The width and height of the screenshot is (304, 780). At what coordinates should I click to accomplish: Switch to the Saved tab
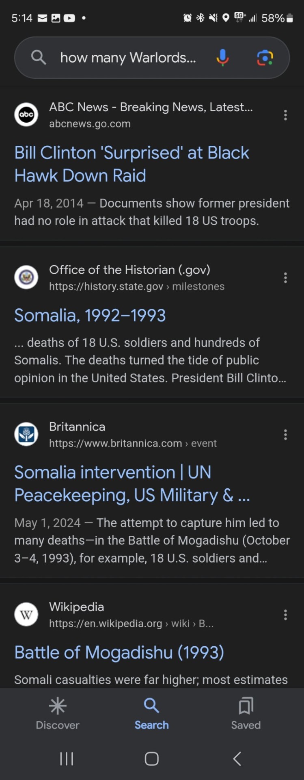246,713
